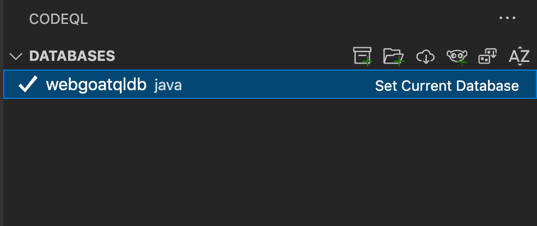The image size is (537, 226).
Task: Collapse the DATABASES section chevron
Action: pyautogui.click(x=16, y=56)
